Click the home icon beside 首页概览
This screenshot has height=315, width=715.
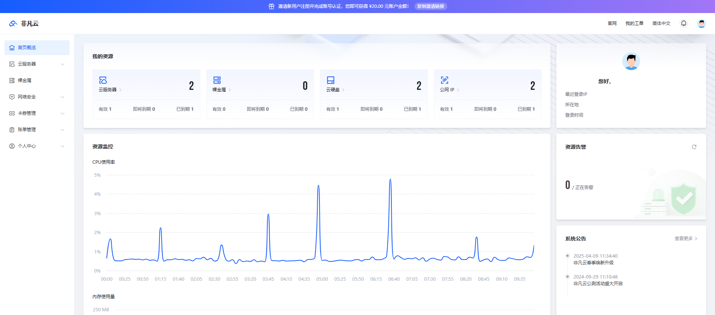pyautogui.click(x=12, y=48)
